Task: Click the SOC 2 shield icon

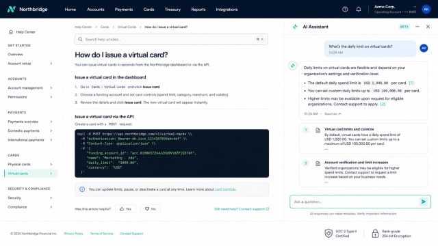Action: pos(328,234)
